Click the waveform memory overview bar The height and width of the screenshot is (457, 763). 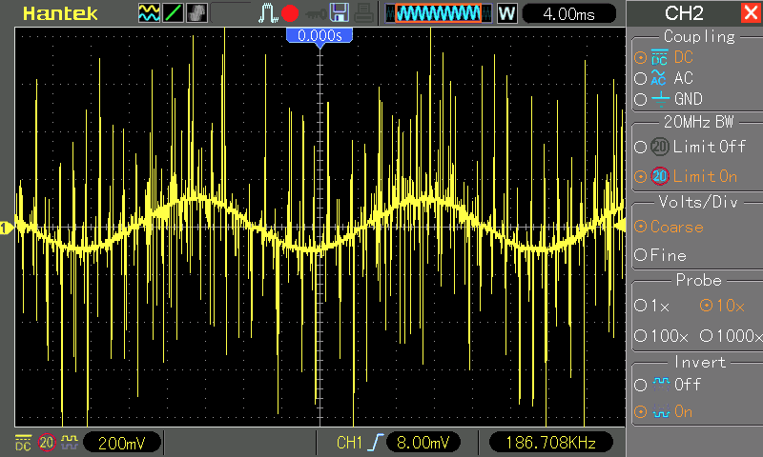(438, 13)
